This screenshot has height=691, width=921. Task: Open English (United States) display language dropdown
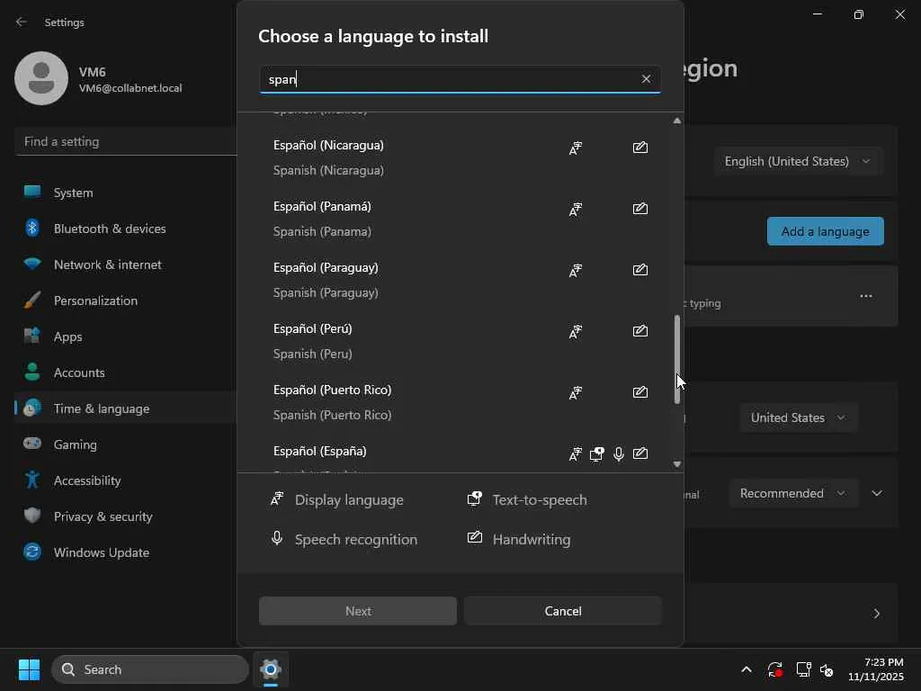point(798,161)
